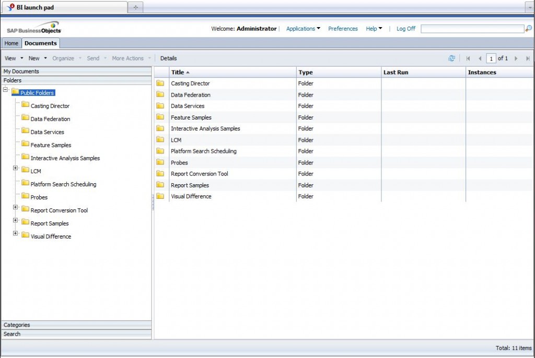Collapse the Public Folders tree node
Image resolution: width=535 pixels, height=358 pixels.
[5, 90]
